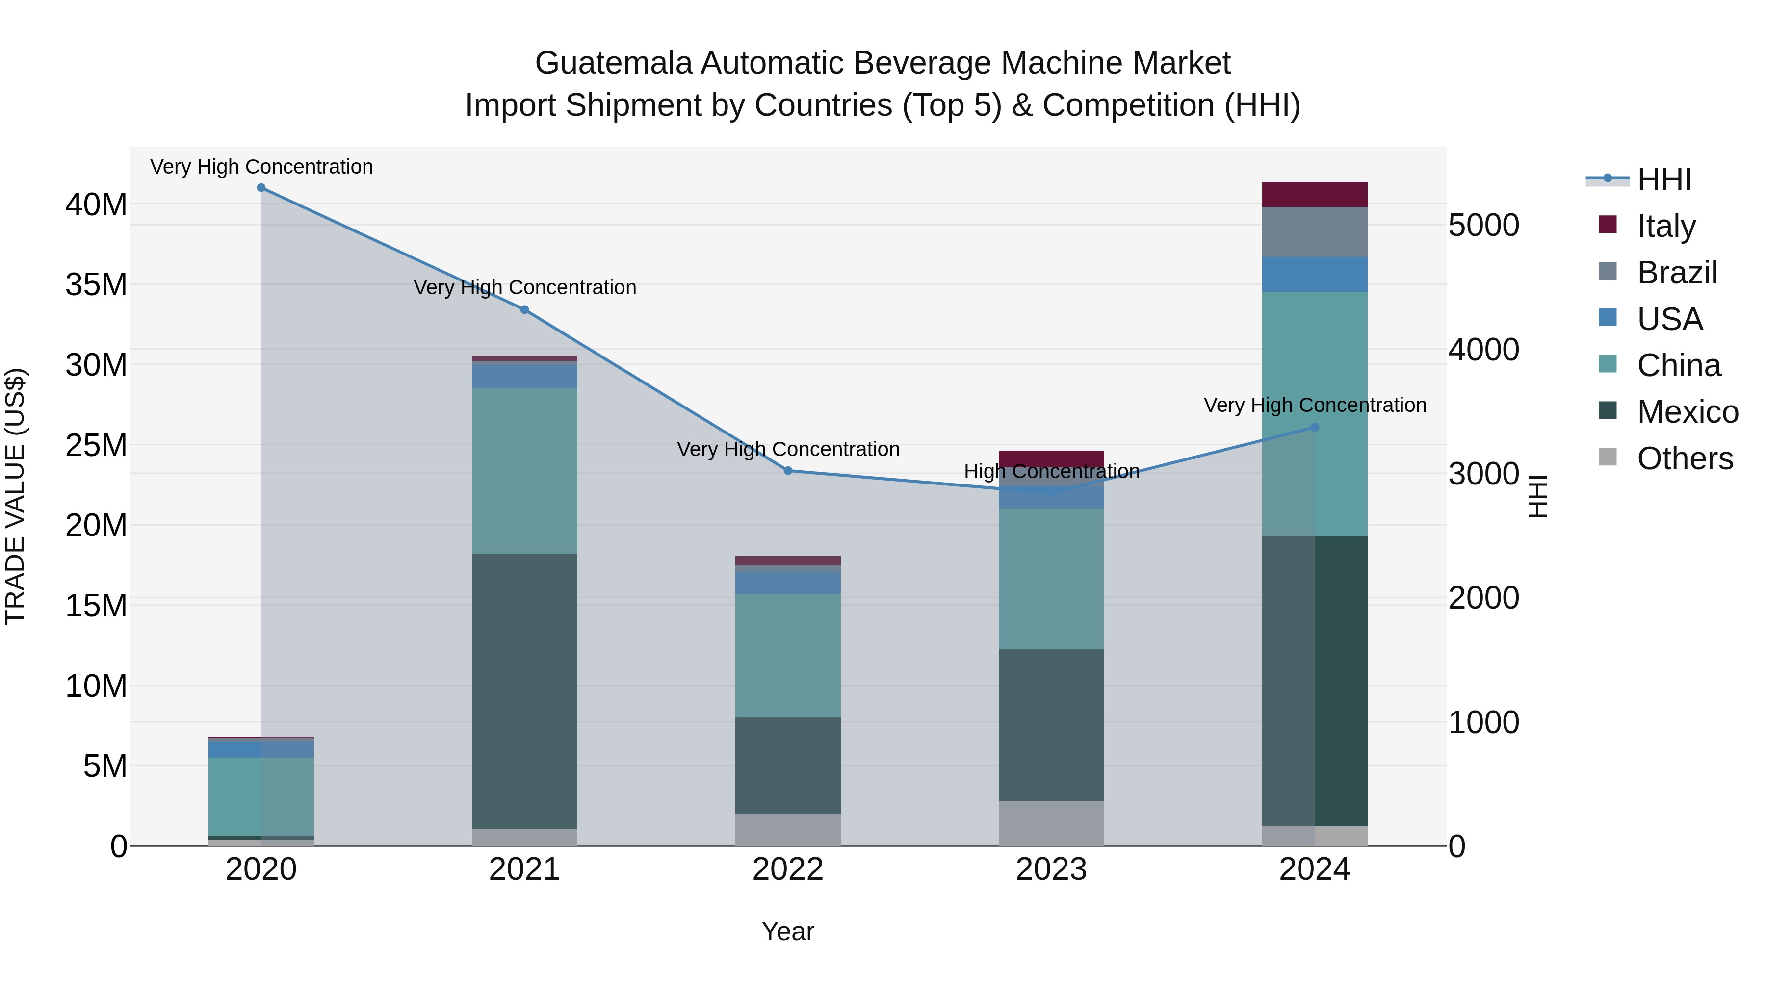Click the HHI data point for 2020
This screenshot has width=1766, height=993.
[x=261, y=188]
